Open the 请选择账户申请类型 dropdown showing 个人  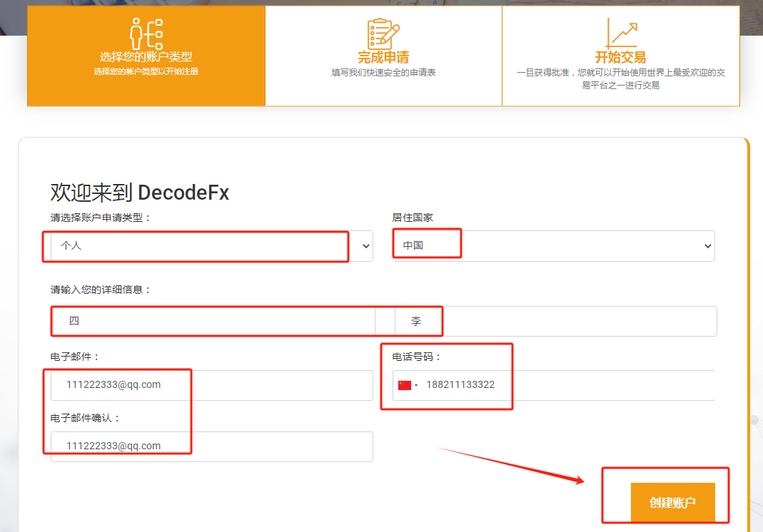211,246
